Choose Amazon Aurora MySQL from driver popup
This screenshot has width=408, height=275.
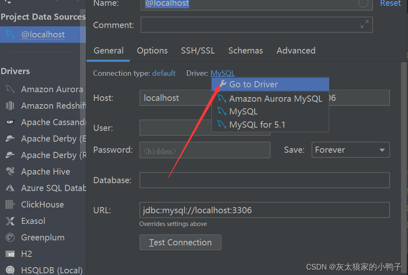[x=270, y=99]
